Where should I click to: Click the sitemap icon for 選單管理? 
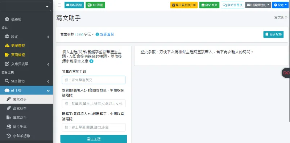pyautogui.click(x=7, y=46)
